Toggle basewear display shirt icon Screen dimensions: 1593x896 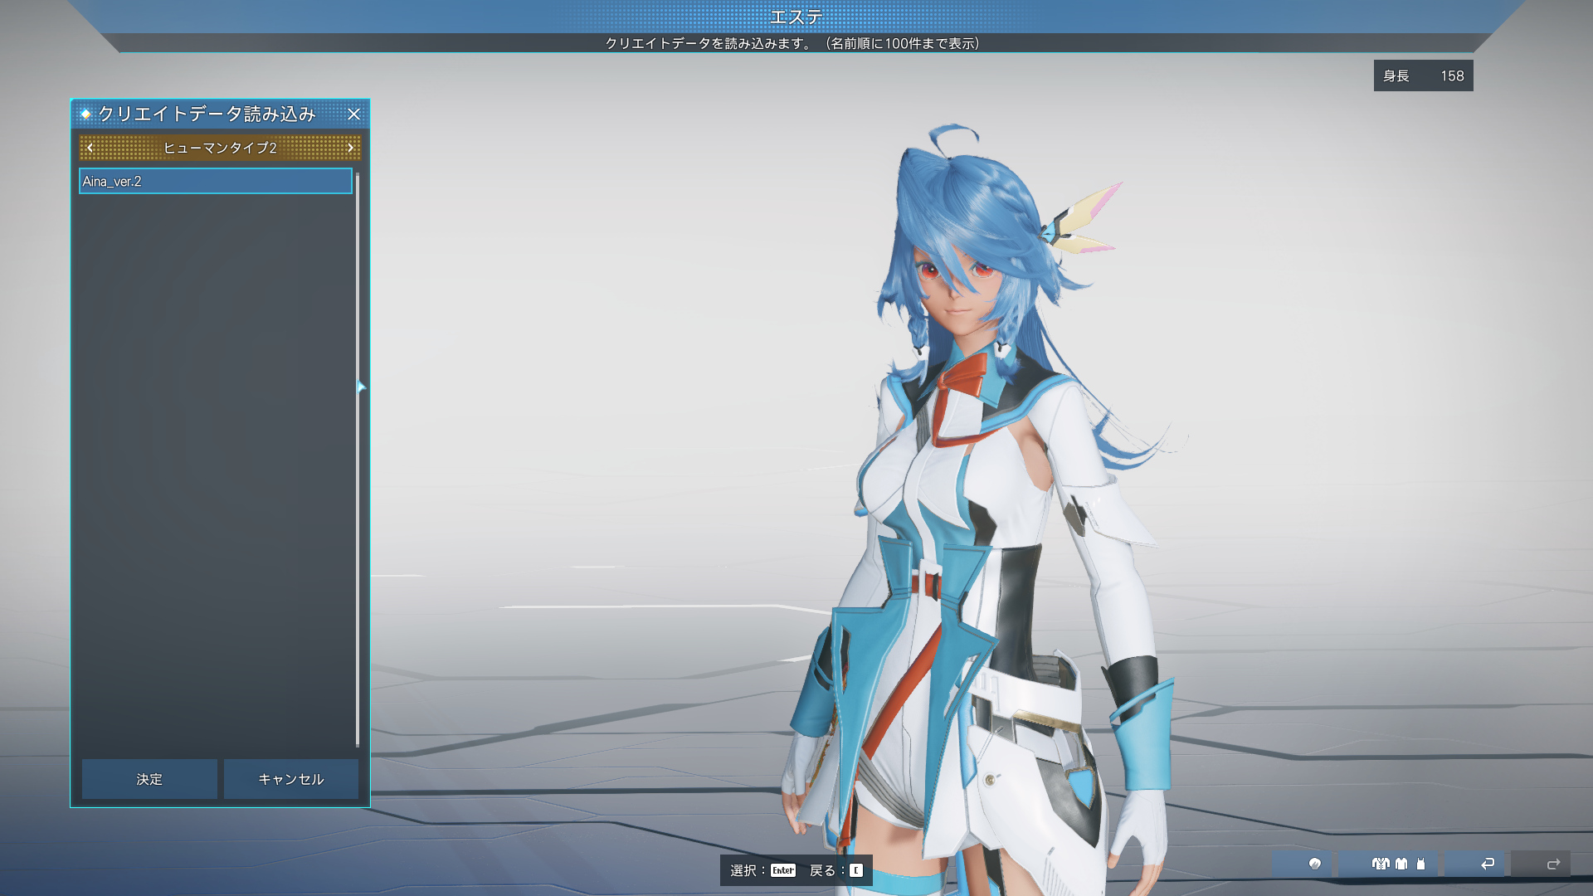(x=1401, y=864)
